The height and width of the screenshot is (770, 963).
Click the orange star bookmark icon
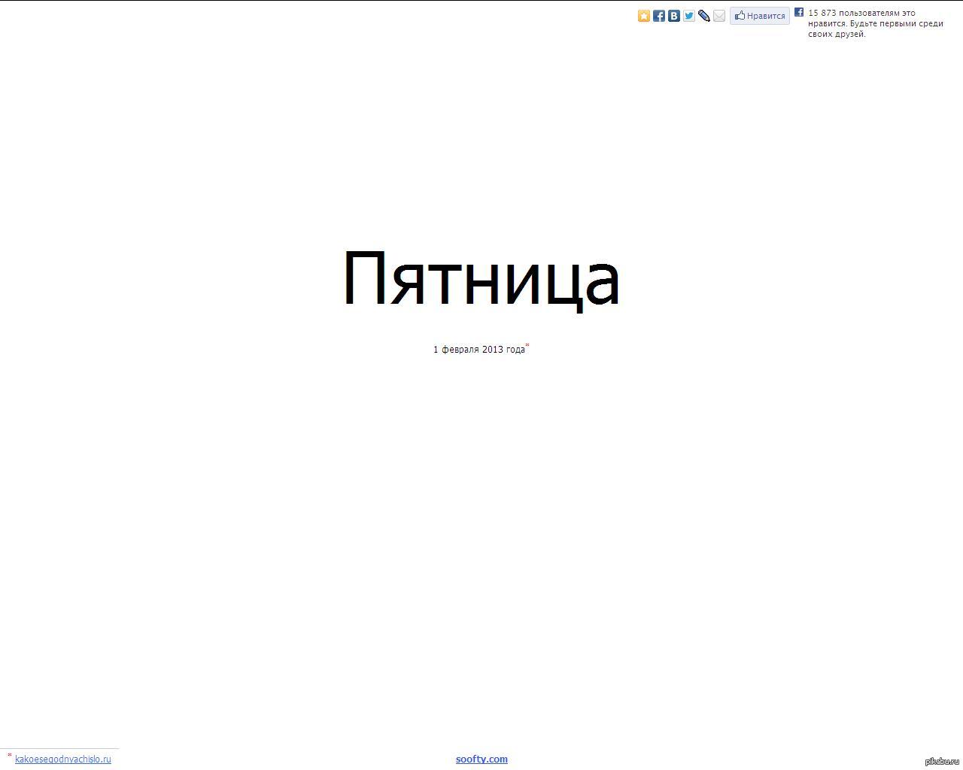click(x=644, y=16)
